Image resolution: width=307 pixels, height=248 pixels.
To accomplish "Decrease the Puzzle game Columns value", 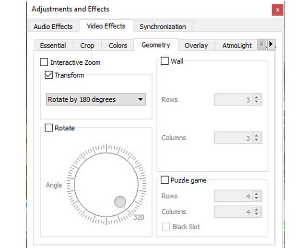I will (257, 214).
